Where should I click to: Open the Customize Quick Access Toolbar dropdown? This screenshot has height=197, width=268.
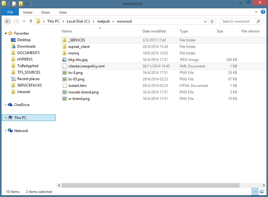tap(27, 4)
